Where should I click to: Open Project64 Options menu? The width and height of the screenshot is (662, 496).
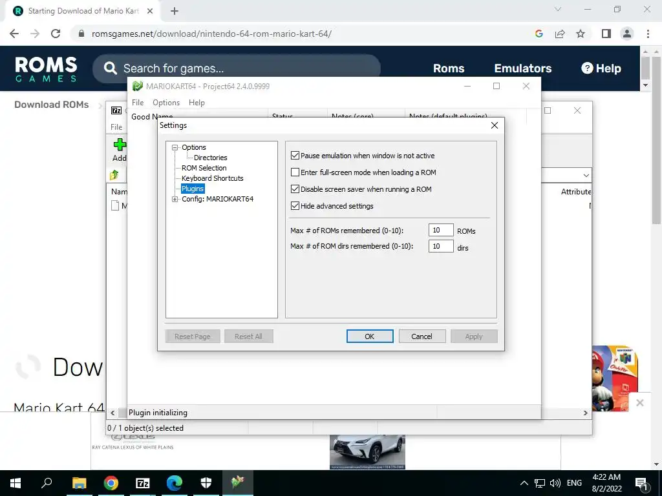point(166,103)
